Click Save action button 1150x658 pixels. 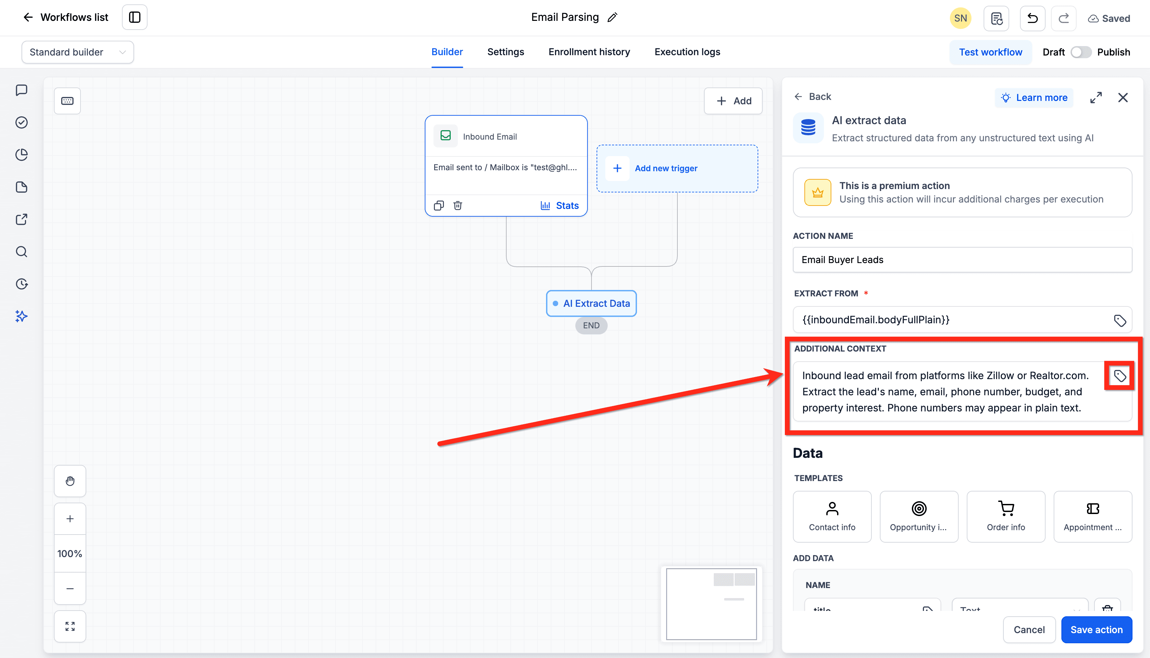coord(1096,629)
